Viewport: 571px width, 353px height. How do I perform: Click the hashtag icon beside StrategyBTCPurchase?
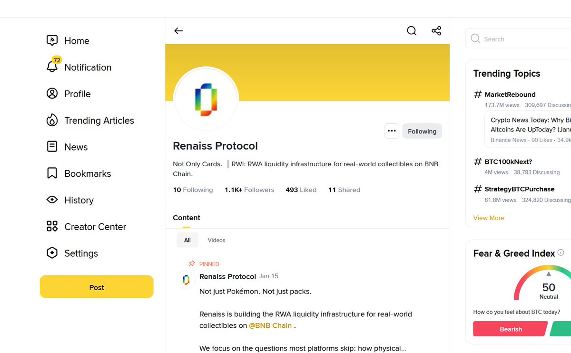coord(478,189)
